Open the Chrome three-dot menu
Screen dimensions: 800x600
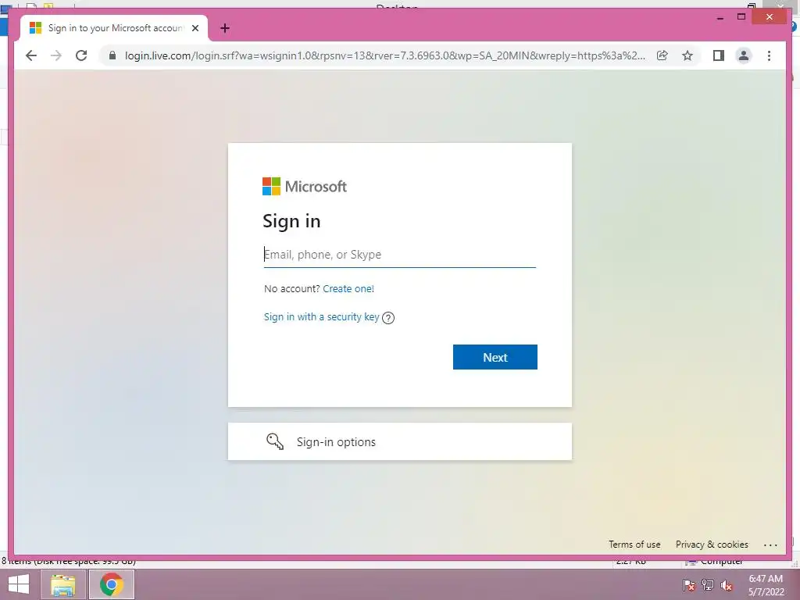[x=769, y=55]
